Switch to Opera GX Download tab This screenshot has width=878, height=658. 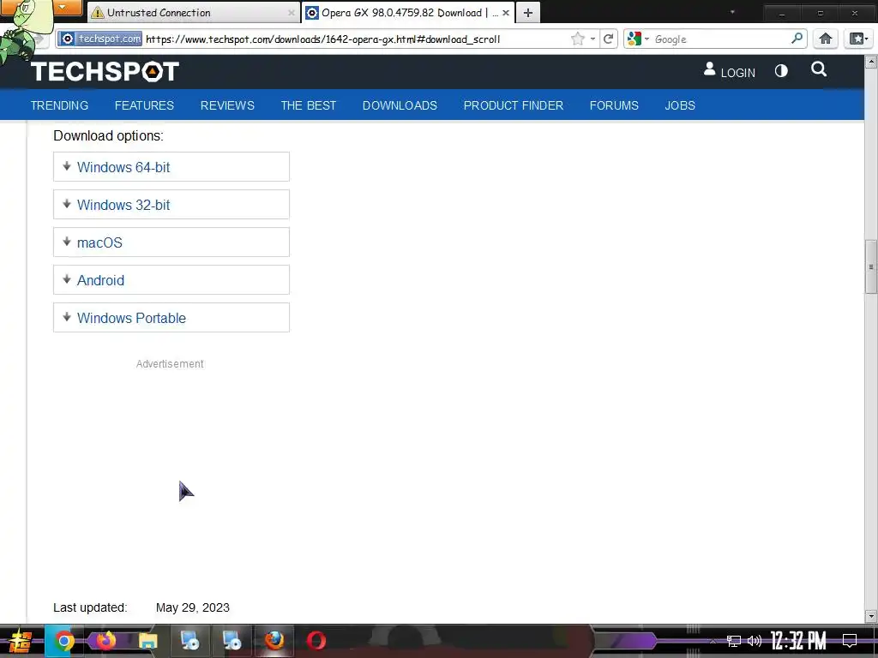pyautogui.click(x=407, y=12)
